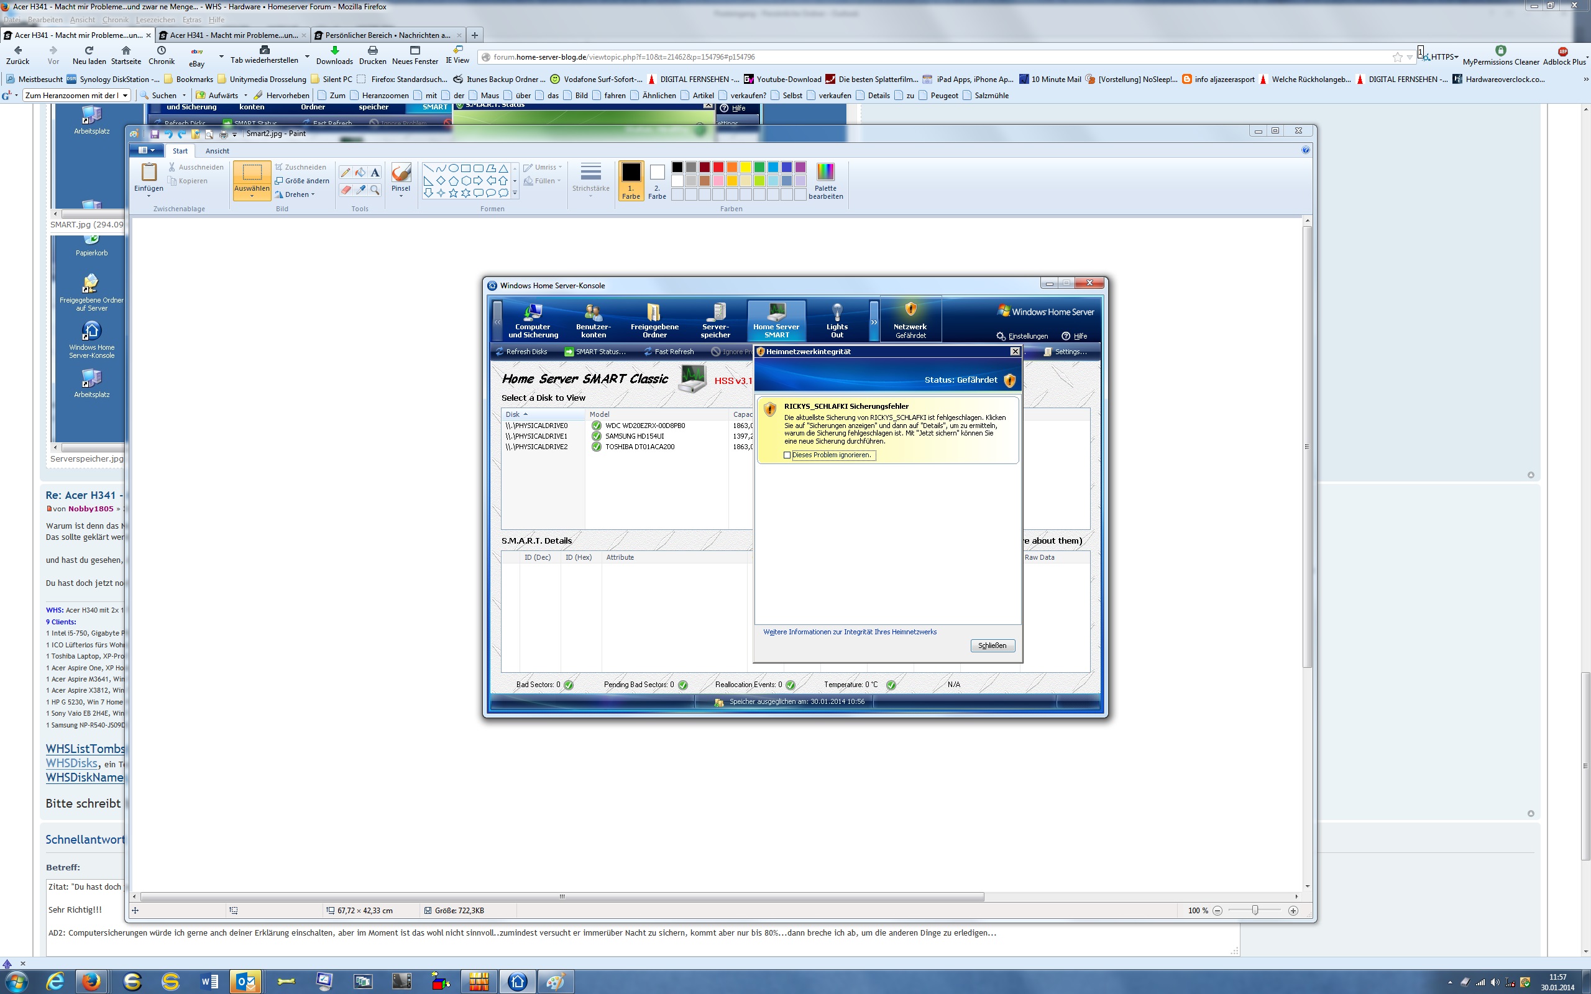1591x994 pixels.
Task: Click the Adblock Plus icon
Action: click(x=1563, y=52)
